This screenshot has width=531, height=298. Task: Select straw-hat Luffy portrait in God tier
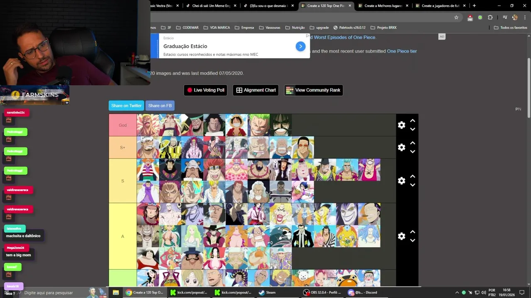click(236, 125)
